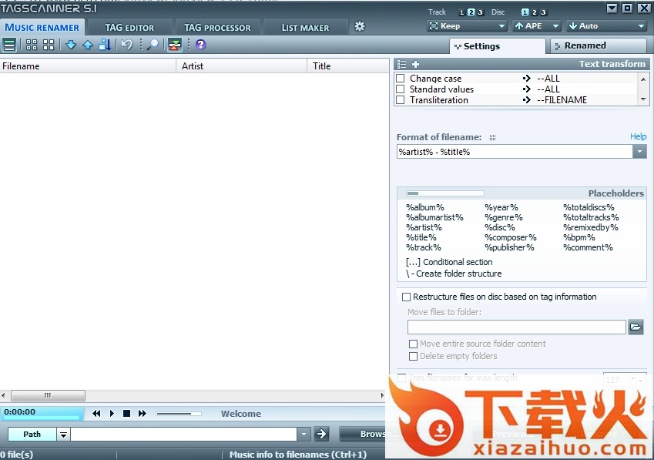Open dropdown arrow beside Path button
This screenshot has height=460, width=654.
(63, 435)
